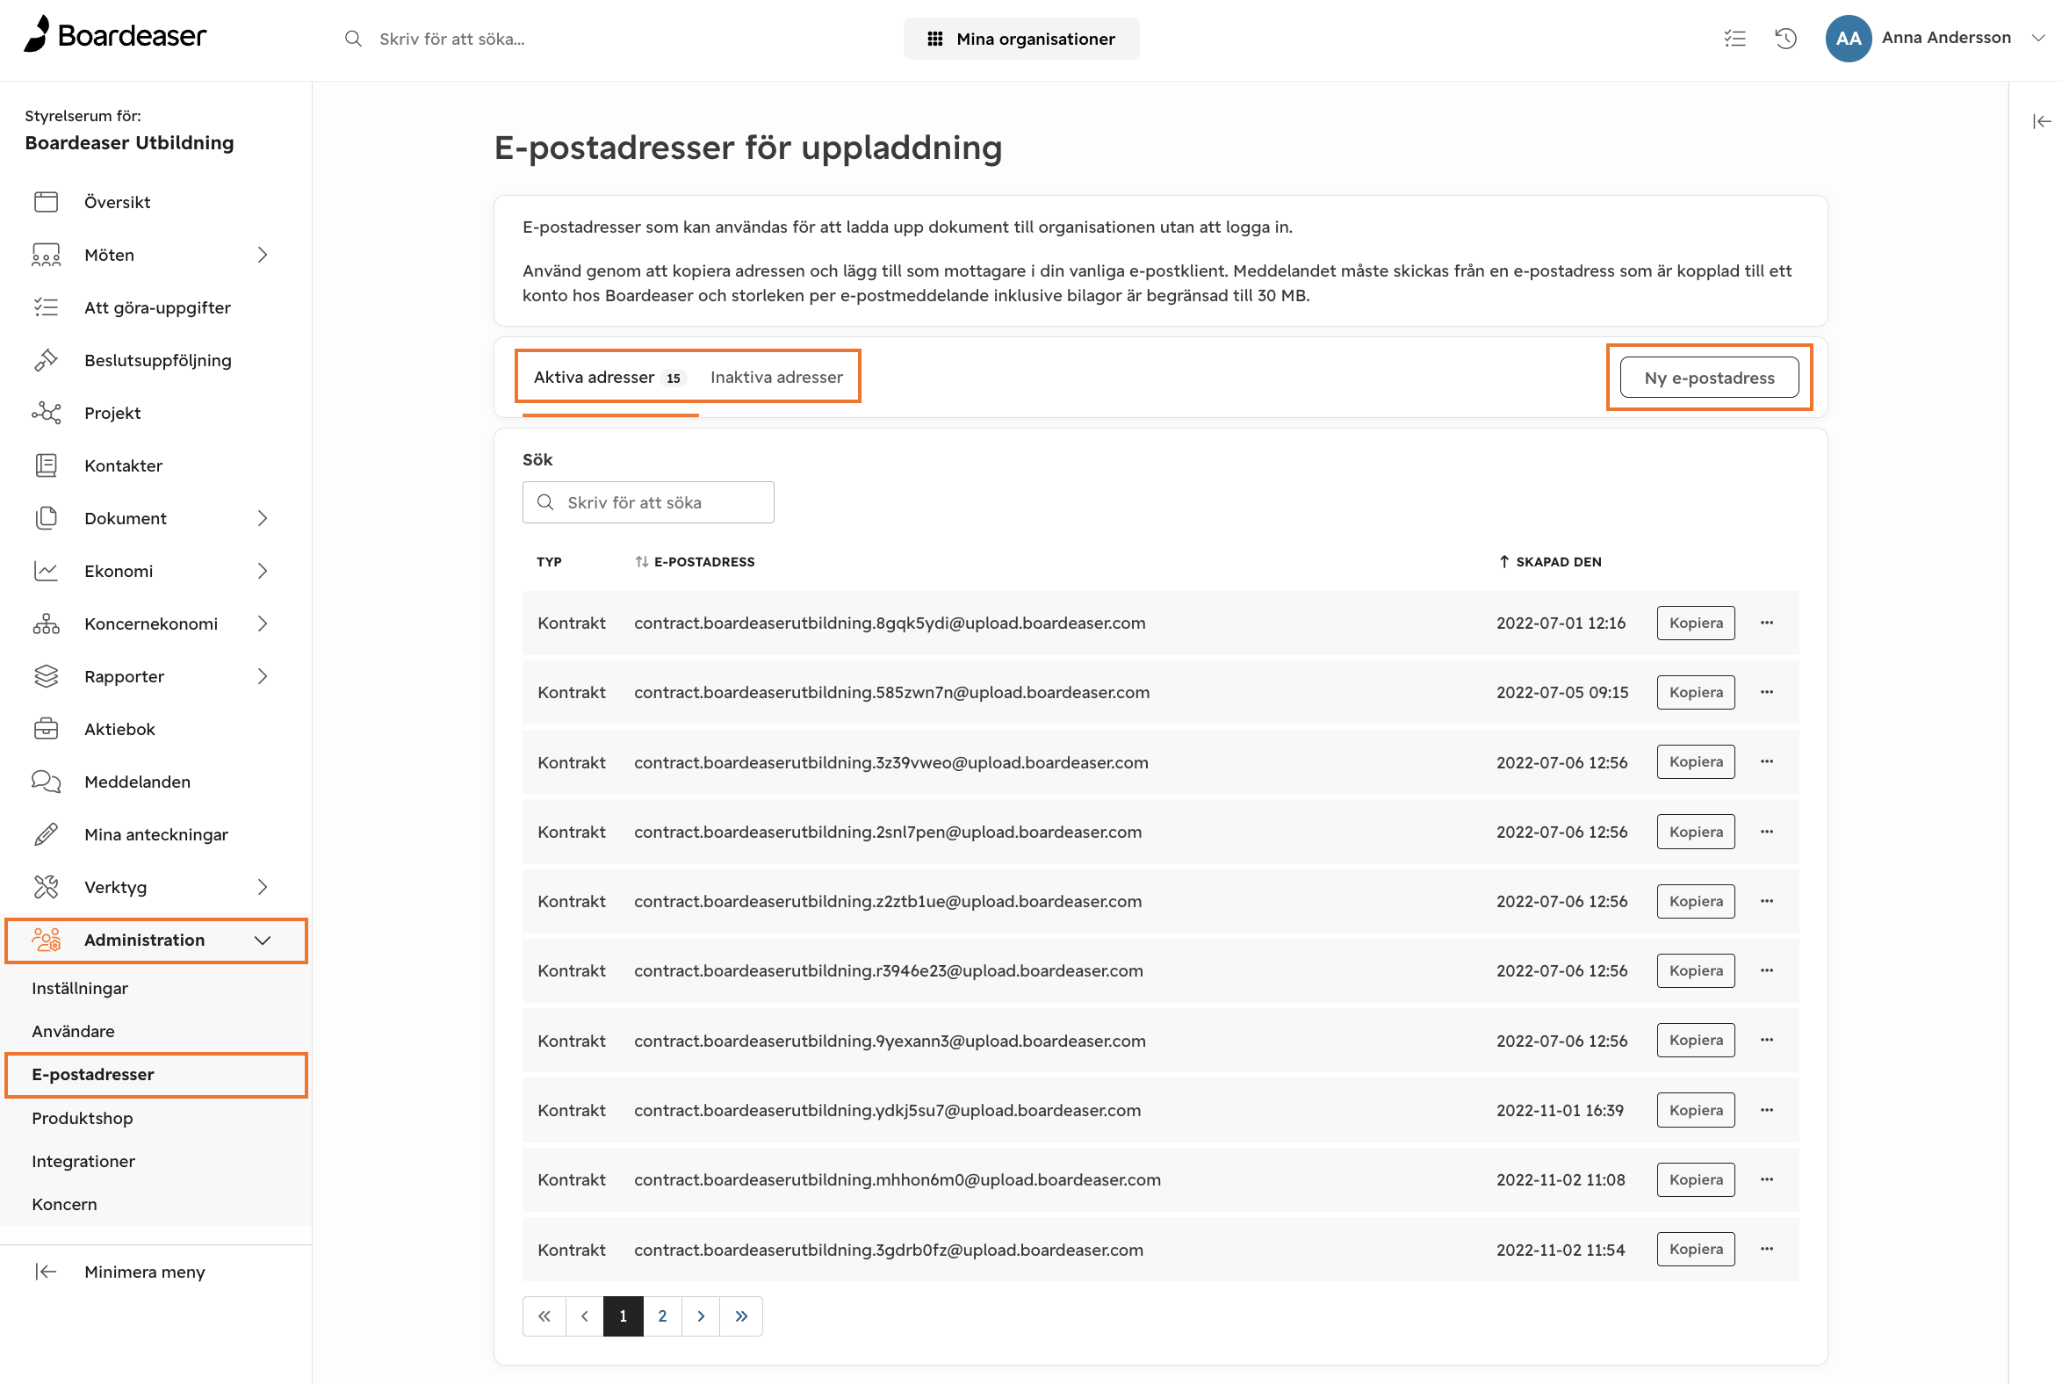Viewport: 2062px width, 1384px height.
Task: Open more options for the ydkj5su7 address
Action: click(1766, 1110)
